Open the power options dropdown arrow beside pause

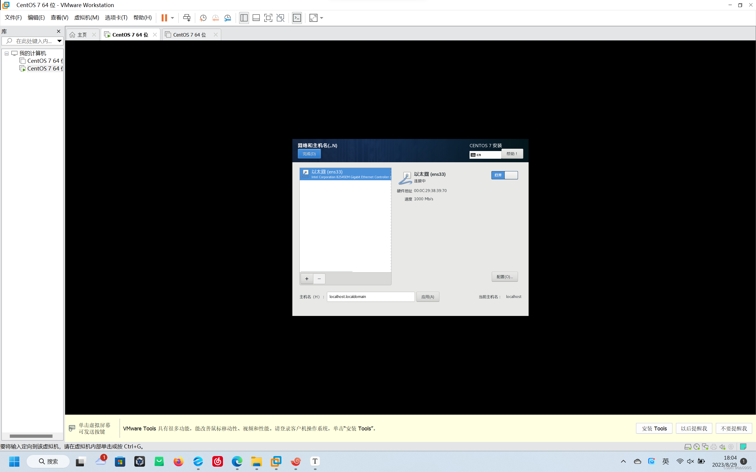pos(172,18)
